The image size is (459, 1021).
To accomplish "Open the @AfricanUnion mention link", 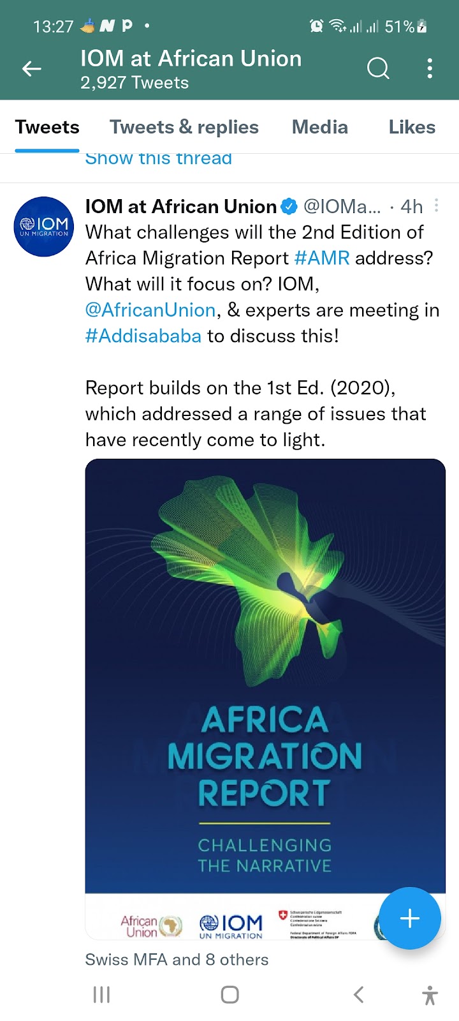I will click(x=150, y=310).
